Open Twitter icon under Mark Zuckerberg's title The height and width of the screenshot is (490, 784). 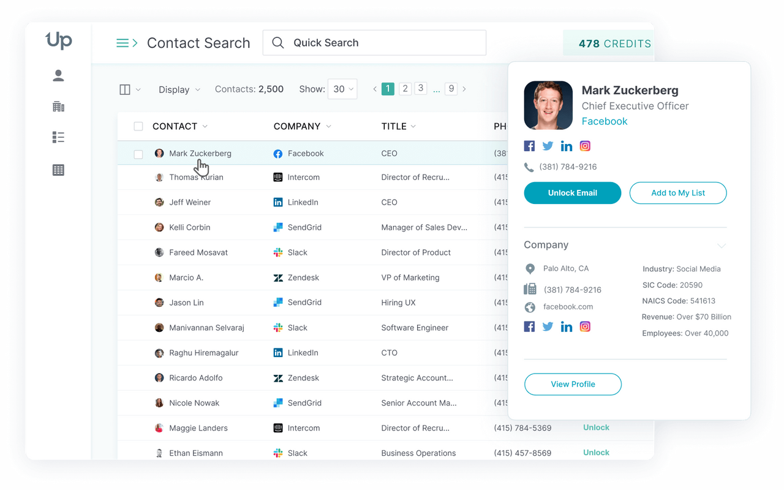coord(548,146)
